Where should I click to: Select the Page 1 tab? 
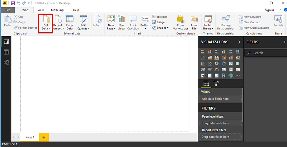pos(30,137)
